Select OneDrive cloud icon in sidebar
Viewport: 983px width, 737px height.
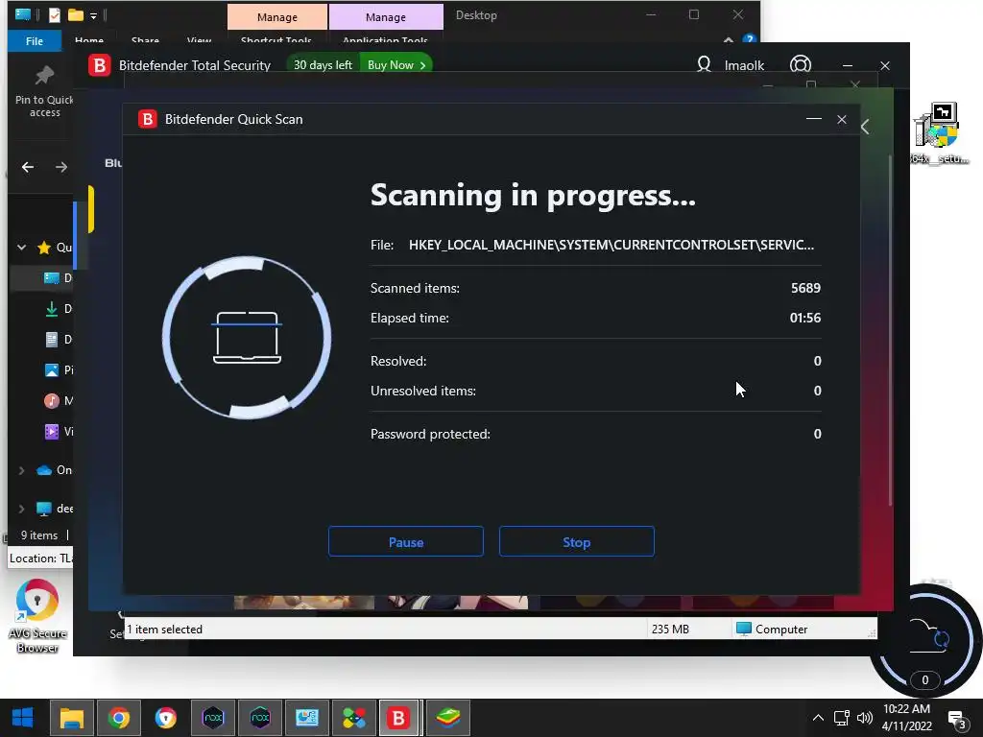(x=44, y=470)
